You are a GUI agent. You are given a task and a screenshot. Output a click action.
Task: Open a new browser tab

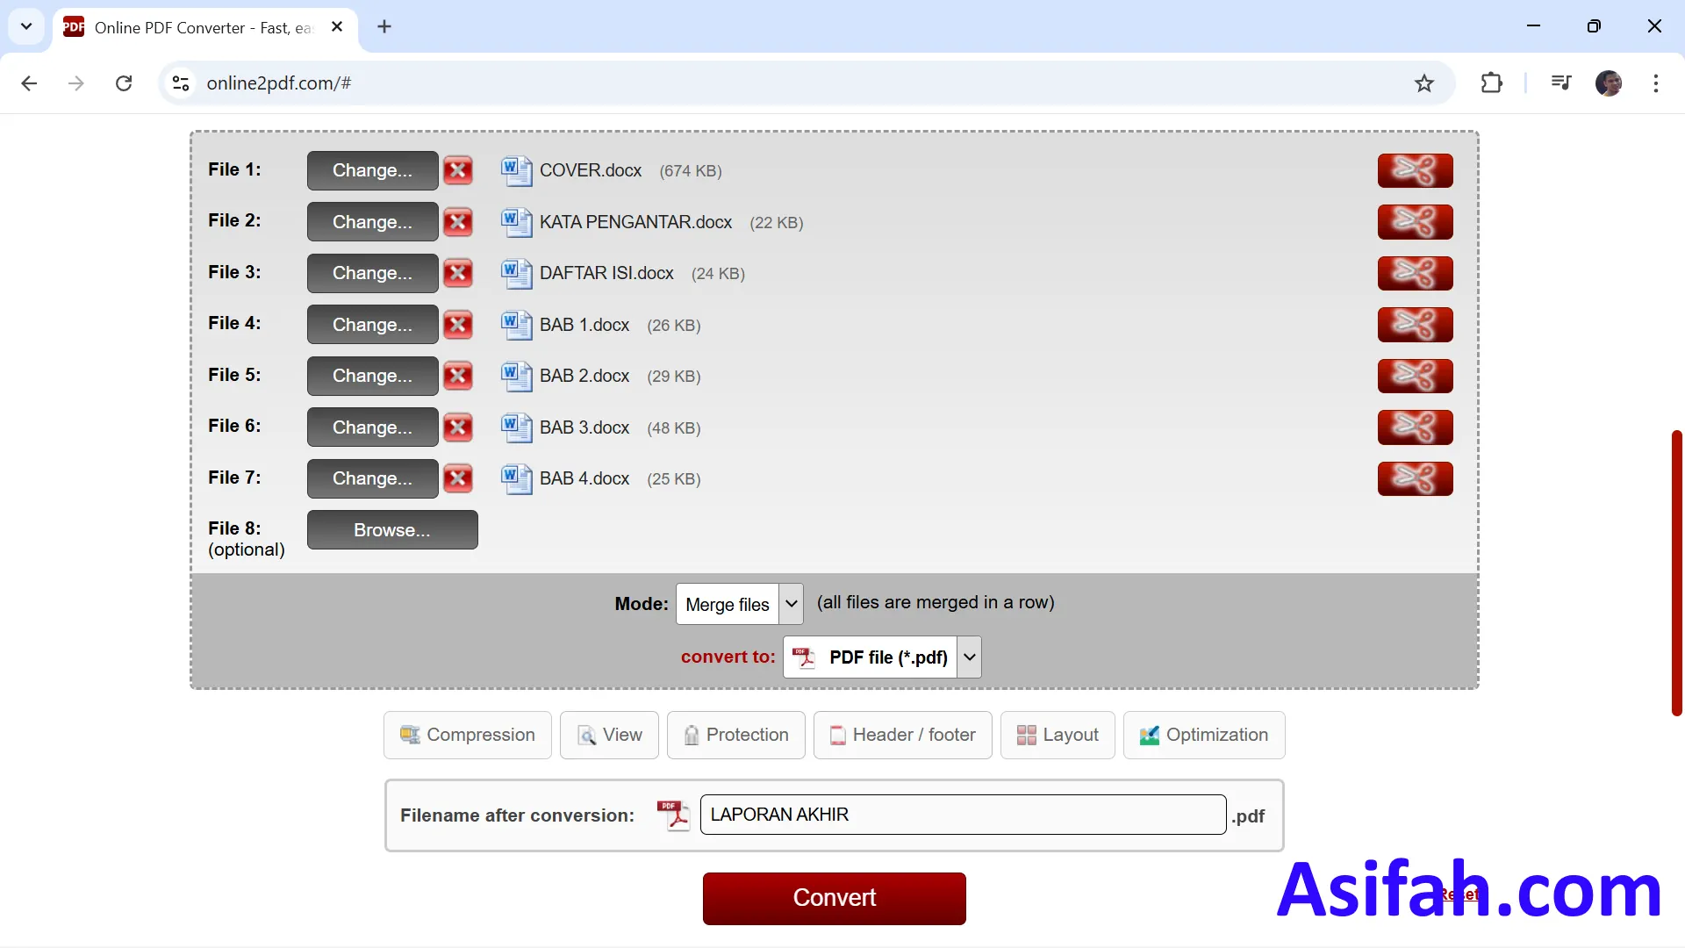[384, 26]
